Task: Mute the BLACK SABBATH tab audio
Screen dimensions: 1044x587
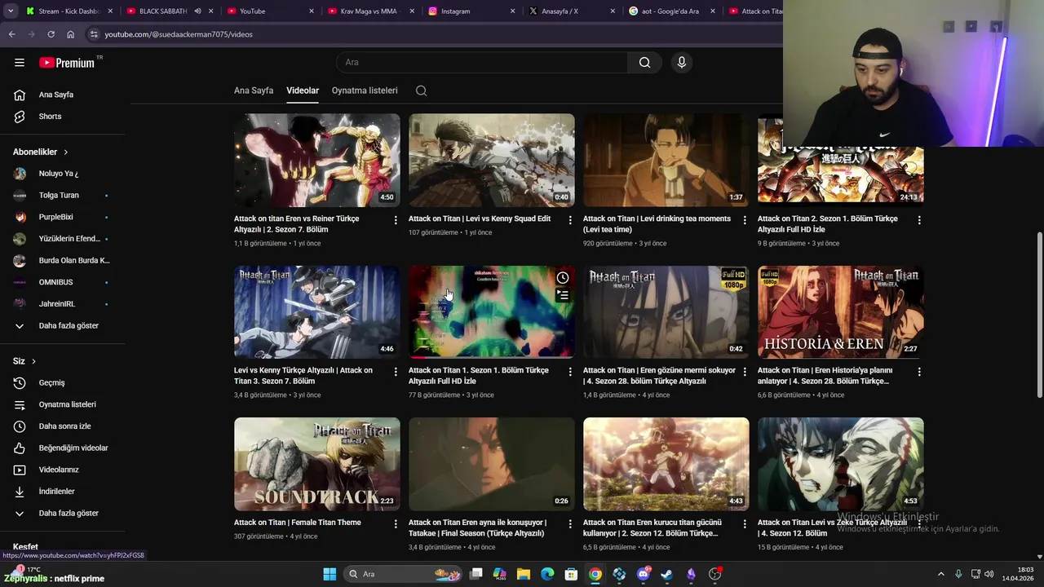Action: pyautogui.click(x=197, y=11)
